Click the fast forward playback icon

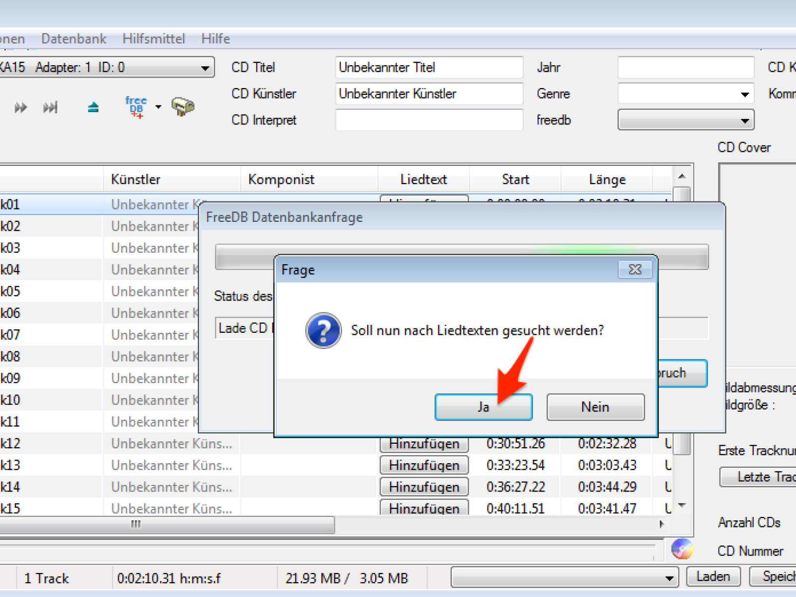[20, 107]
